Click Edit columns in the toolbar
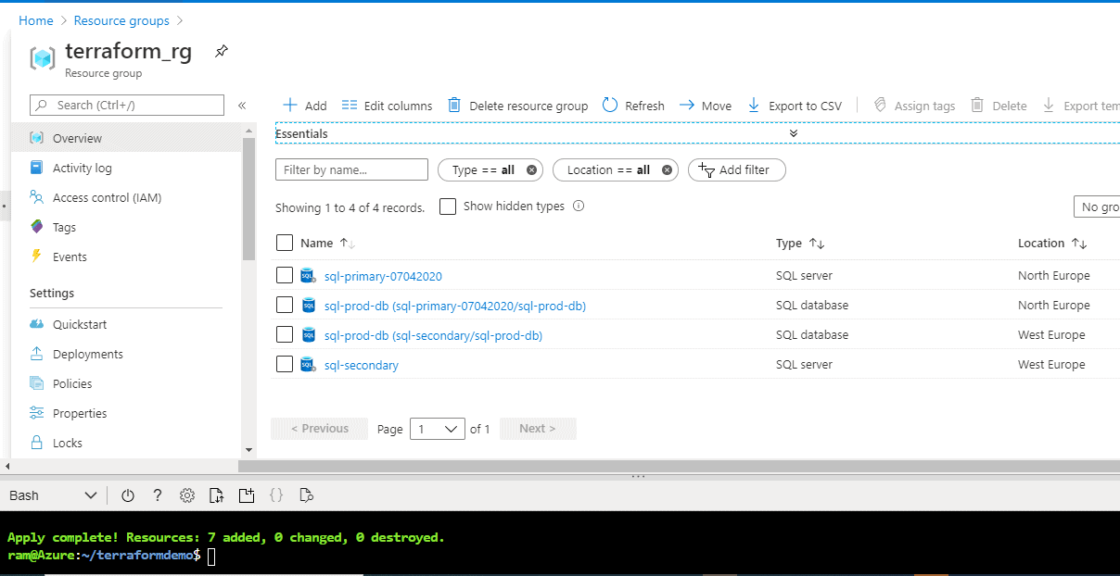 (x=387, y=106)
